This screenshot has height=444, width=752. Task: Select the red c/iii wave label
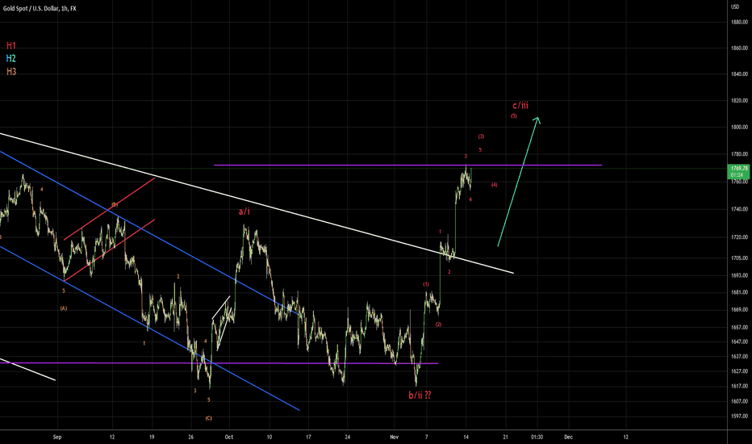tap(520, 106)
